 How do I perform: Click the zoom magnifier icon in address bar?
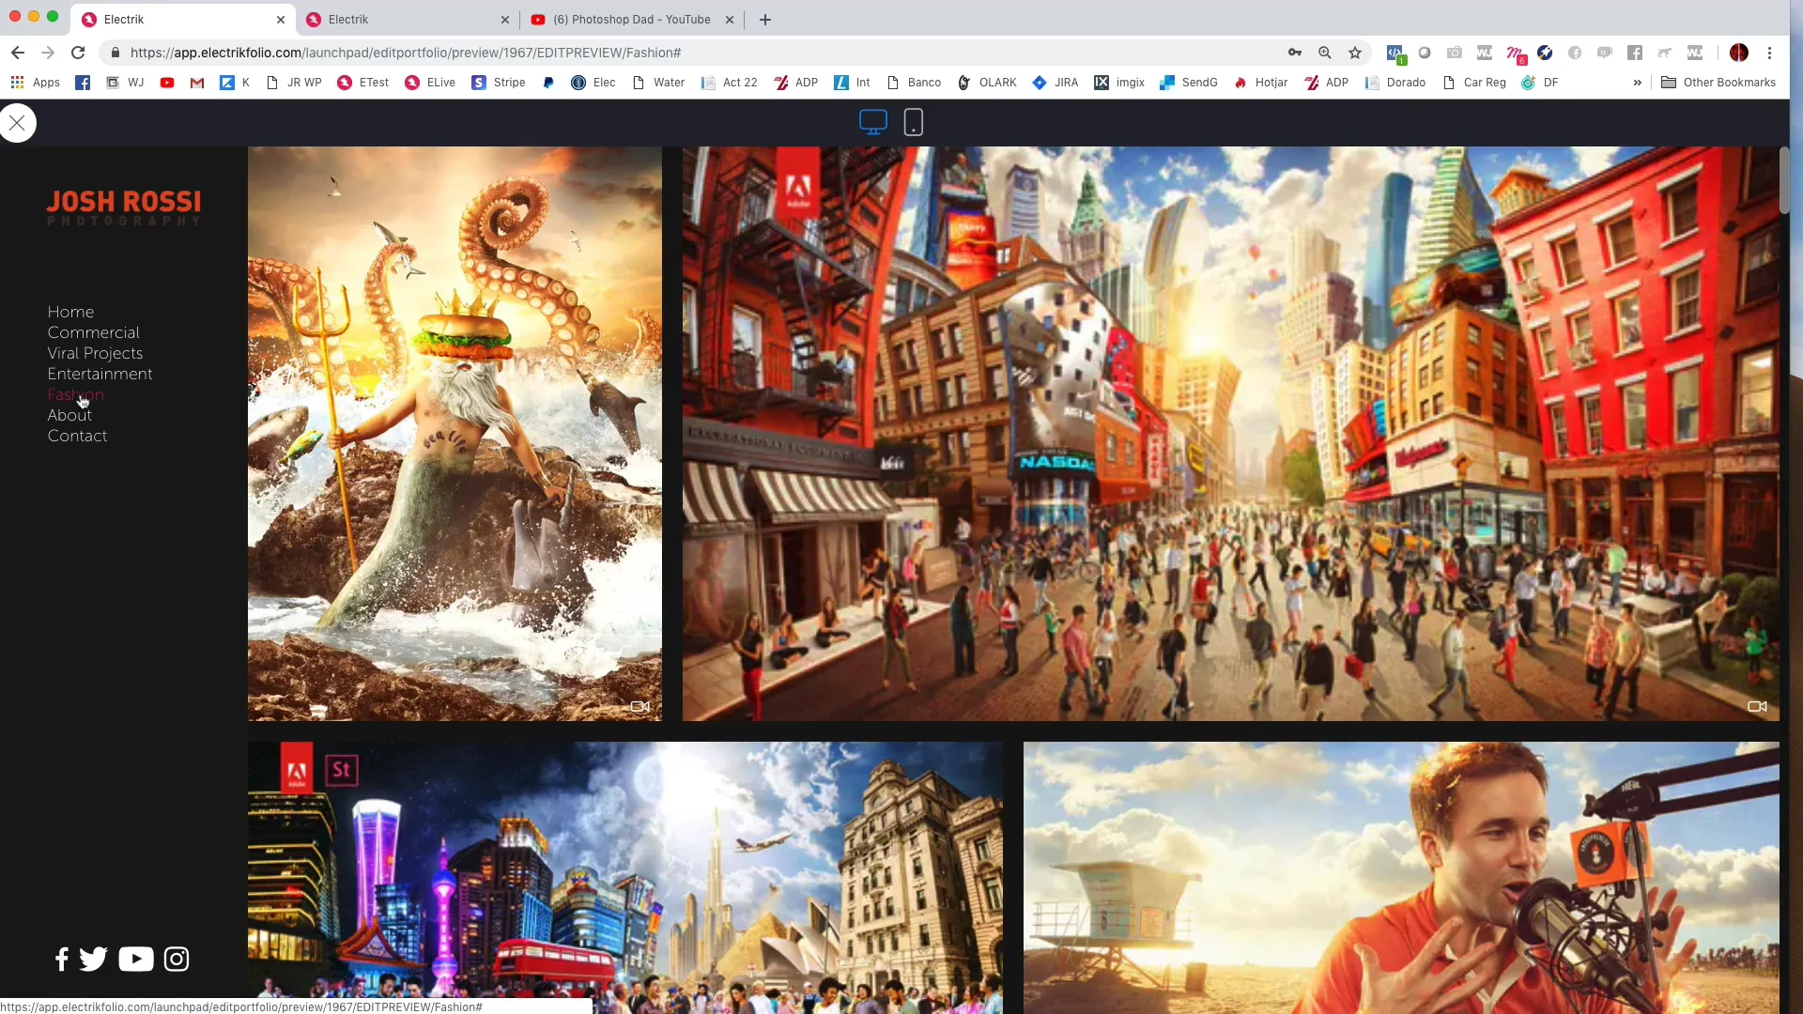[1325, 53]
